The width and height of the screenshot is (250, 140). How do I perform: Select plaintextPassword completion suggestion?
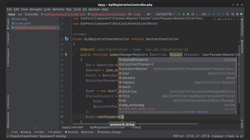(x=177, y=64)
